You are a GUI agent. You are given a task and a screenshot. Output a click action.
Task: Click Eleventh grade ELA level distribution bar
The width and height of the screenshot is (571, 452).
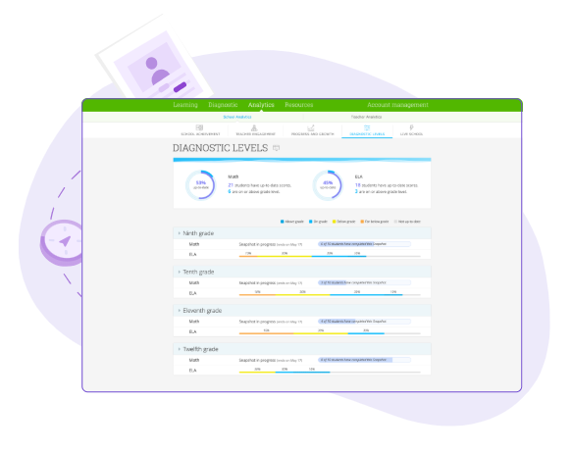tap(330, 333)
